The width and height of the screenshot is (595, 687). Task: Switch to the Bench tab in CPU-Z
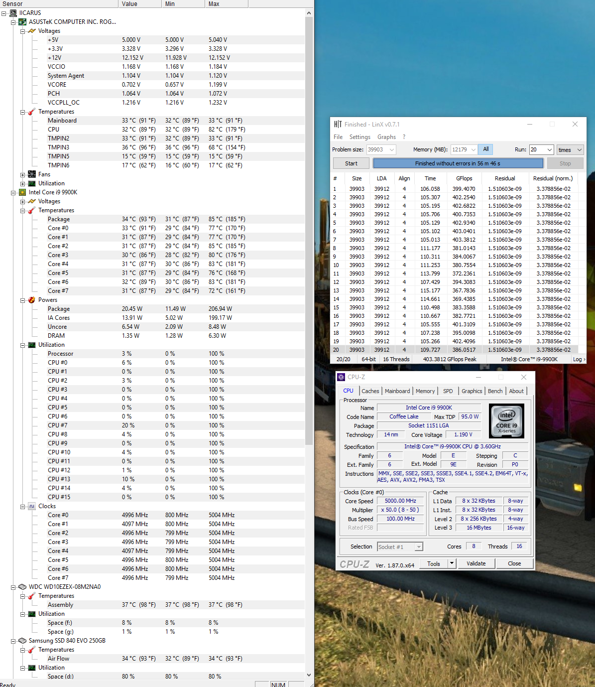coord(495,391)
